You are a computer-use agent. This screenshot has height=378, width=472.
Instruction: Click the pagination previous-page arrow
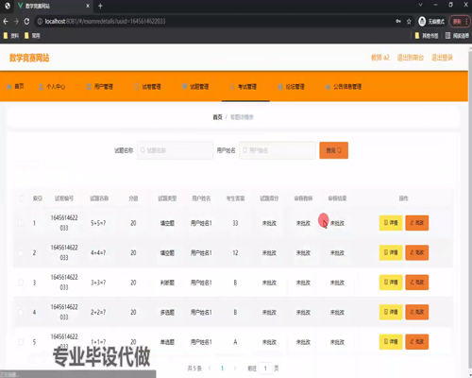pyautogui.click(x=210, y=368)
